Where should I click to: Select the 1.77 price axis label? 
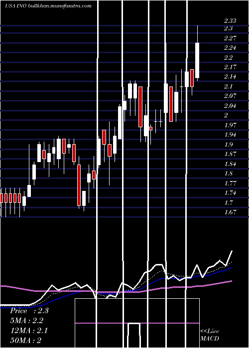(x=230, y=183)
